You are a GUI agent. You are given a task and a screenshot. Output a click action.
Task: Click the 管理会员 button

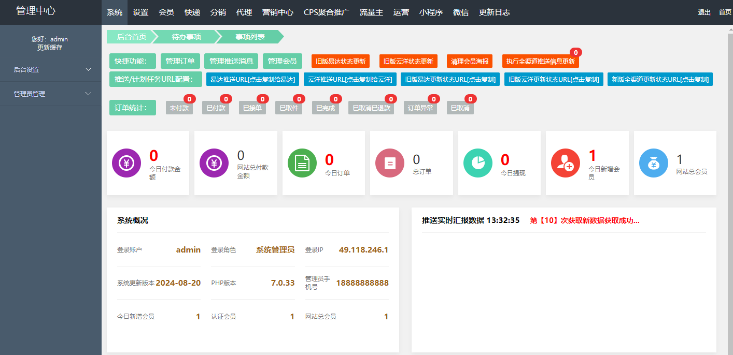[x=282, y=61]
